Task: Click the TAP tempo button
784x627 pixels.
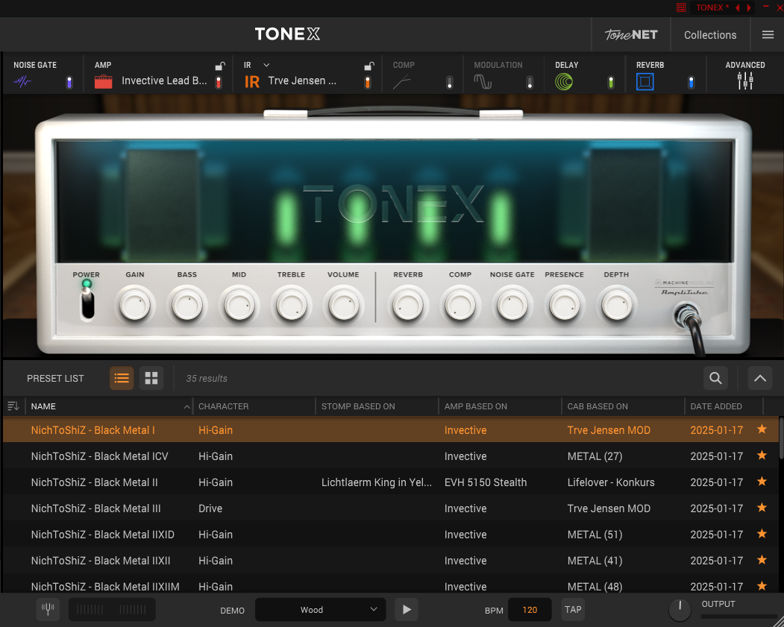Action: coord(573,610)
